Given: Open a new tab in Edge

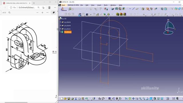Looking at the screenshot, I should [x=34, y=3].
